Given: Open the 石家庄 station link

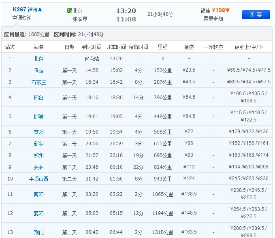Looking at the screenshot, I should [x=39, y=82].
